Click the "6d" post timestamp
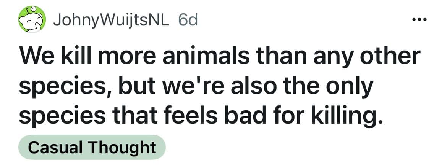 click(188, 19)
